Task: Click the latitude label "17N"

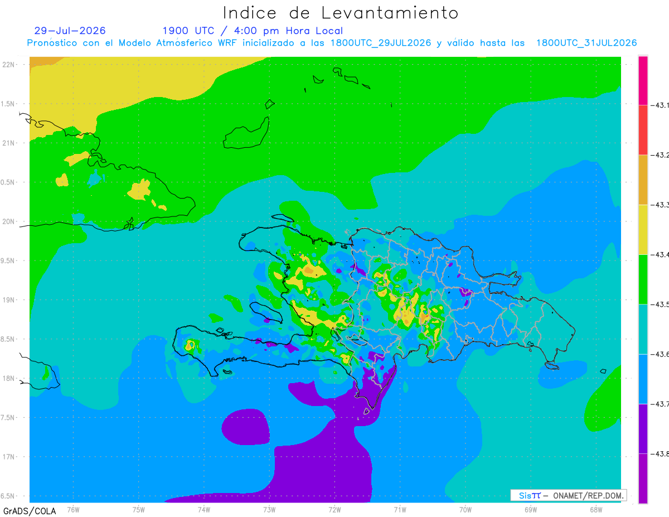Action: [x=9, y=457]
